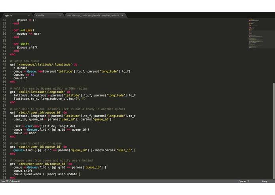This screenshot has width=275, height=195.
Task: Click 'queue << user' on line 65
Action: (25, 133)
